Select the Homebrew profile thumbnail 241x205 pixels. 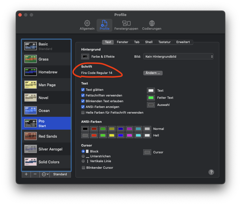click(30, 72)
